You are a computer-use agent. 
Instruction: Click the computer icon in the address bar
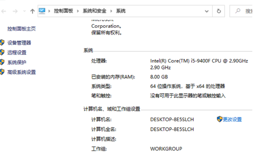click(42, 11)
